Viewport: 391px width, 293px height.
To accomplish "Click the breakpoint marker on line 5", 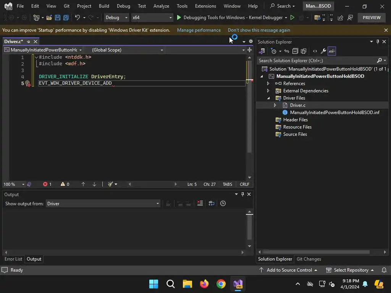I will pos(27,83).
